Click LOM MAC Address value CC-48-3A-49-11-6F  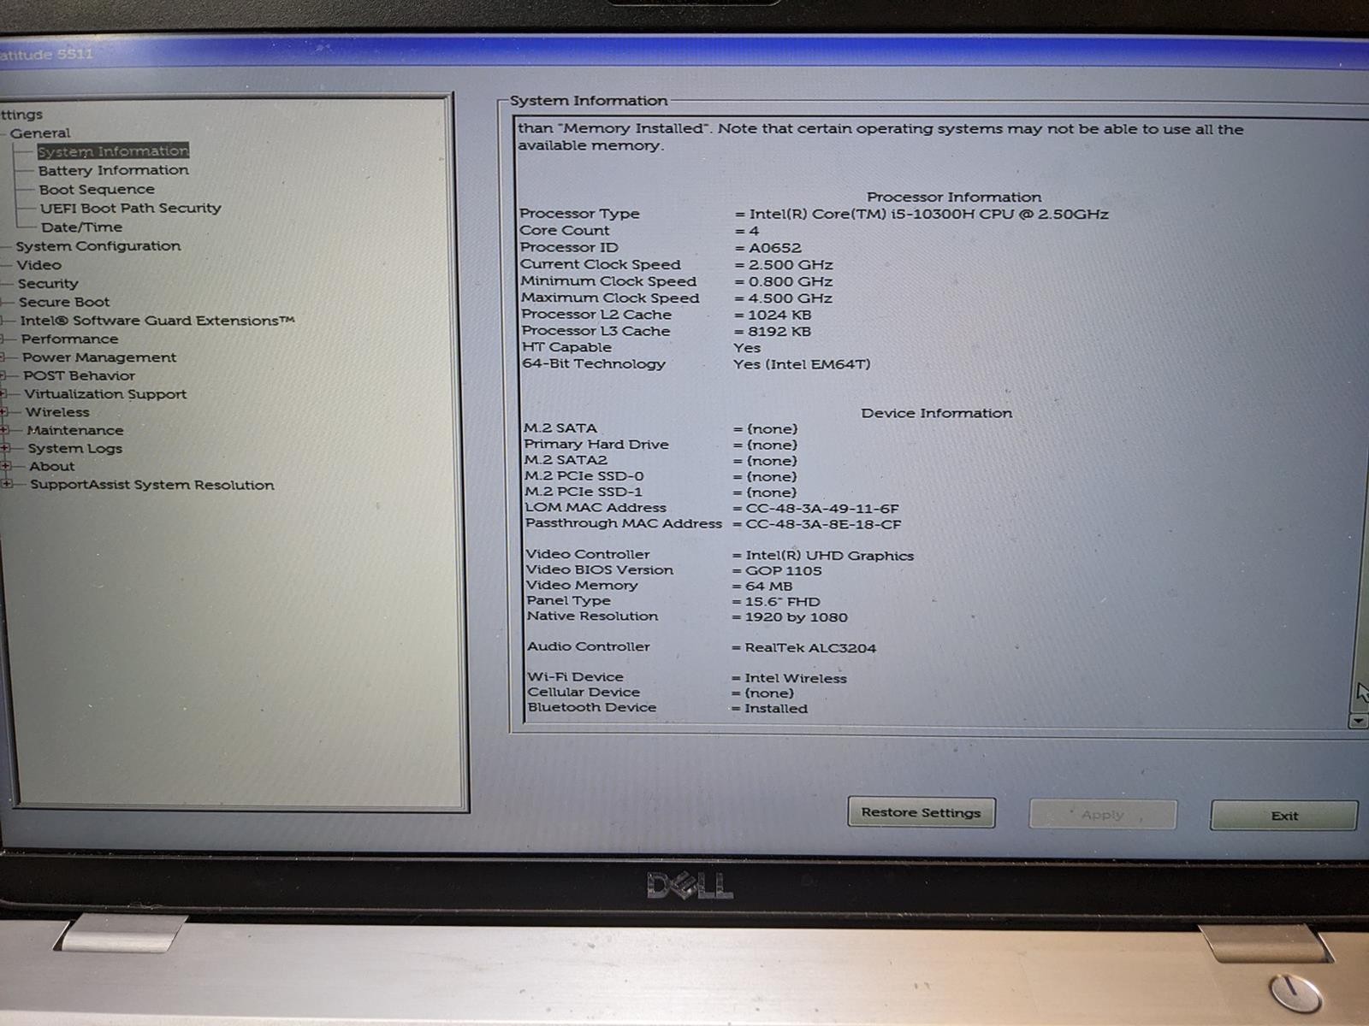822,508
